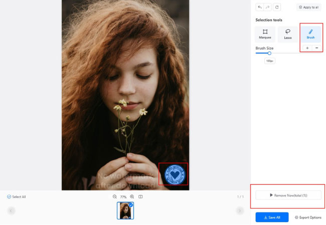Screen dimensions: 326x225
Task: Toggle the compare view icon
Action: coord(140,197)
